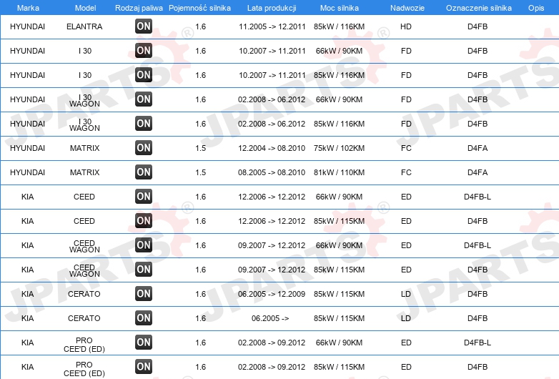Click the 75kW / 102KM power cell

pyautogui.click(x=339, y=148)
